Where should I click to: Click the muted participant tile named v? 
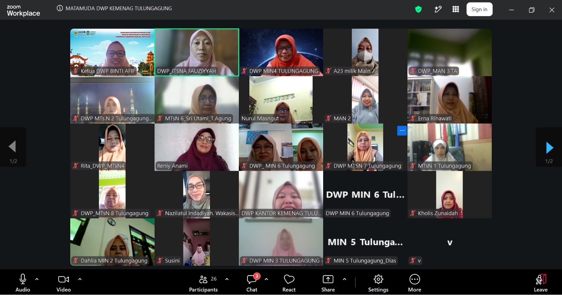[450, 242]
